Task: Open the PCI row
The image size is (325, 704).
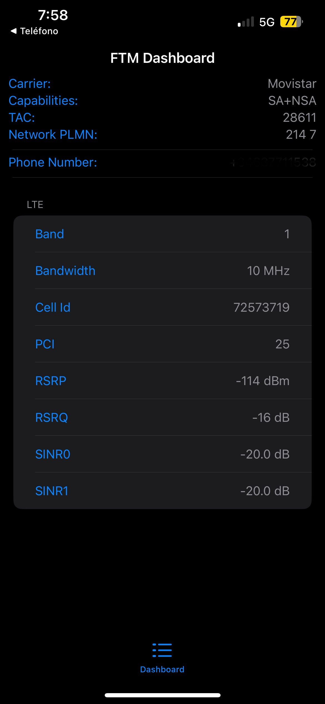Action: click(162, 344)
